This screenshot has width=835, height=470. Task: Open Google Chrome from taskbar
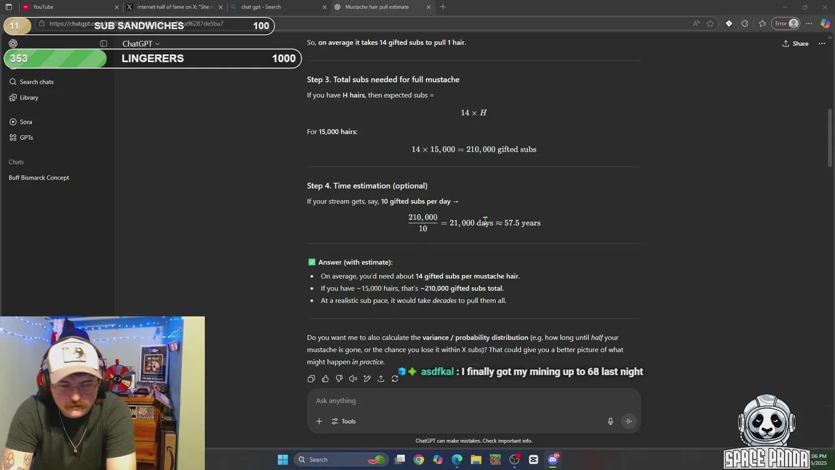click(419, 460)
